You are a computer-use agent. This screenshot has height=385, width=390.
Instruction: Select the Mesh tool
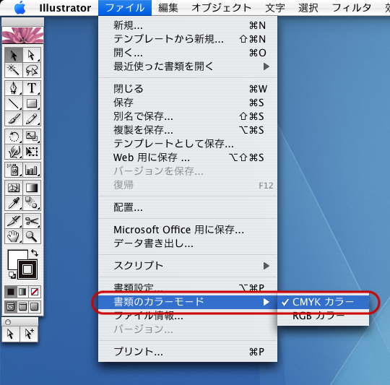14,188
